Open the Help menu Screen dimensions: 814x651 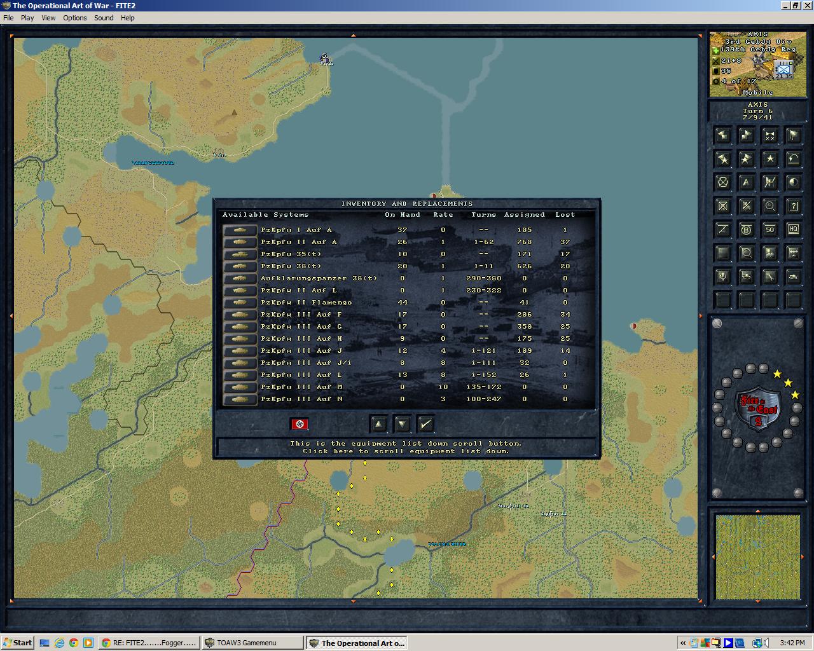point(128,18)
